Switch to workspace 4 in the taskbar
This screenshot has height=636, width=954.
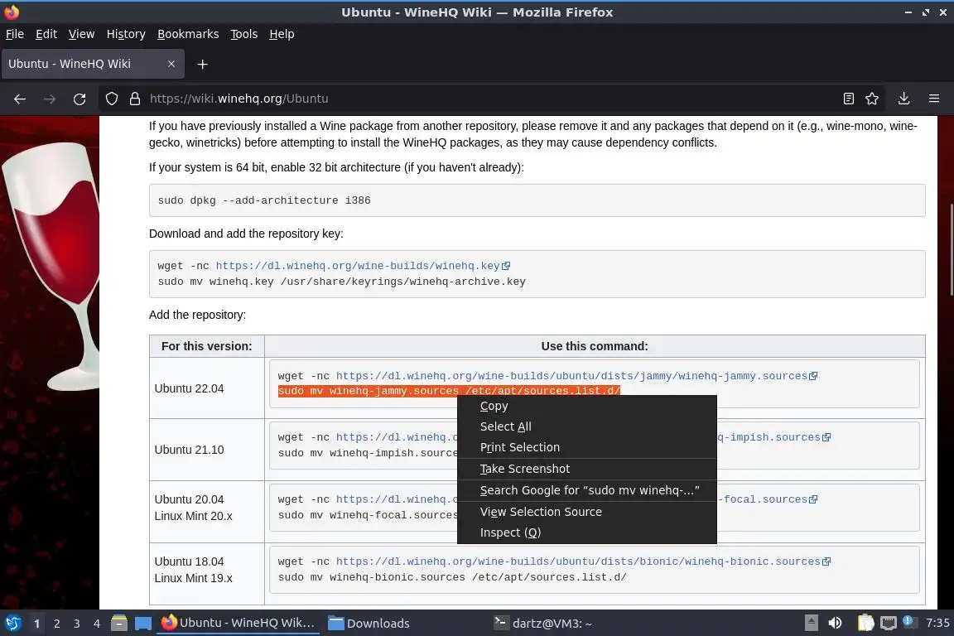[x=97, y=624]
